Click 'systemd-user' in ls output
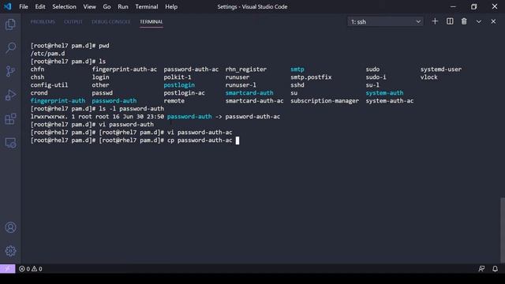505x284 pixels. 440,69
